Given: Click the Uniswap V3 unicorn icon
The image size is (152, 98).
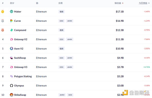Looking at the screenshot, I should pyautogui.click(x=11, y=67).
